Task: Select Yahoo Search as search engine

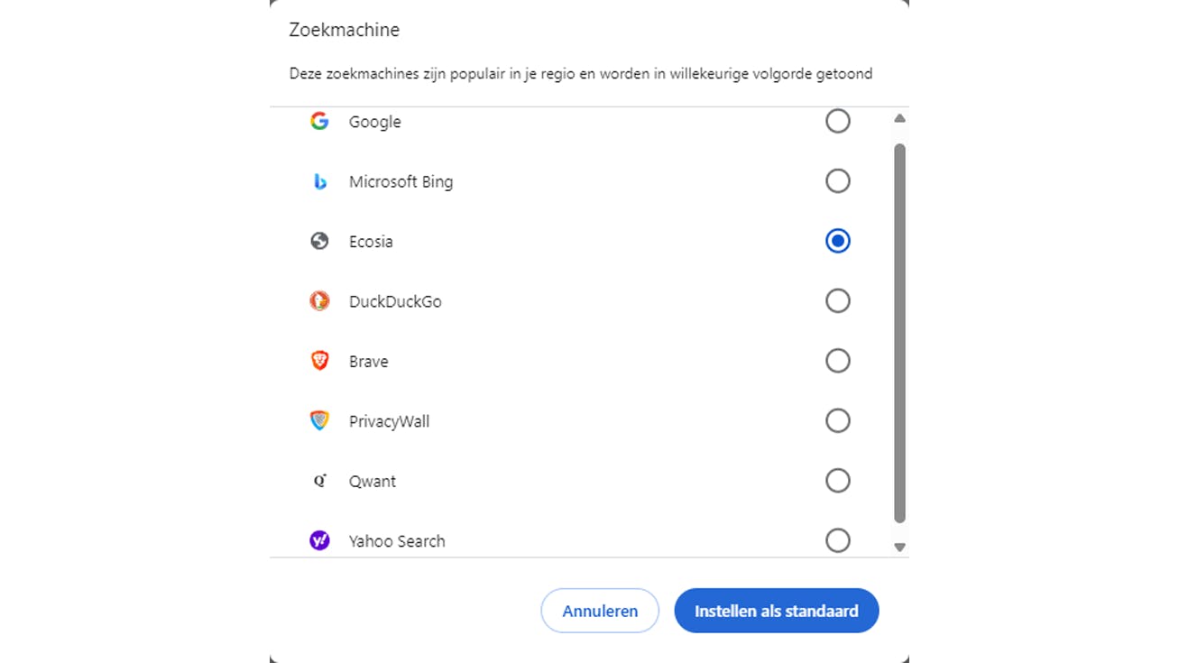Action: pos(837,539)
